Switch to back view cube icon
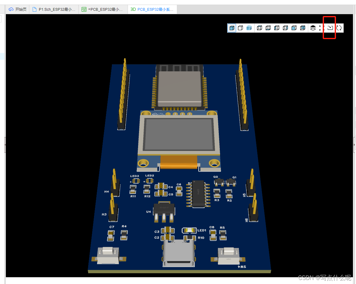Image resolution: width=356 pixels, height=284 pixels. click(303, 28)
